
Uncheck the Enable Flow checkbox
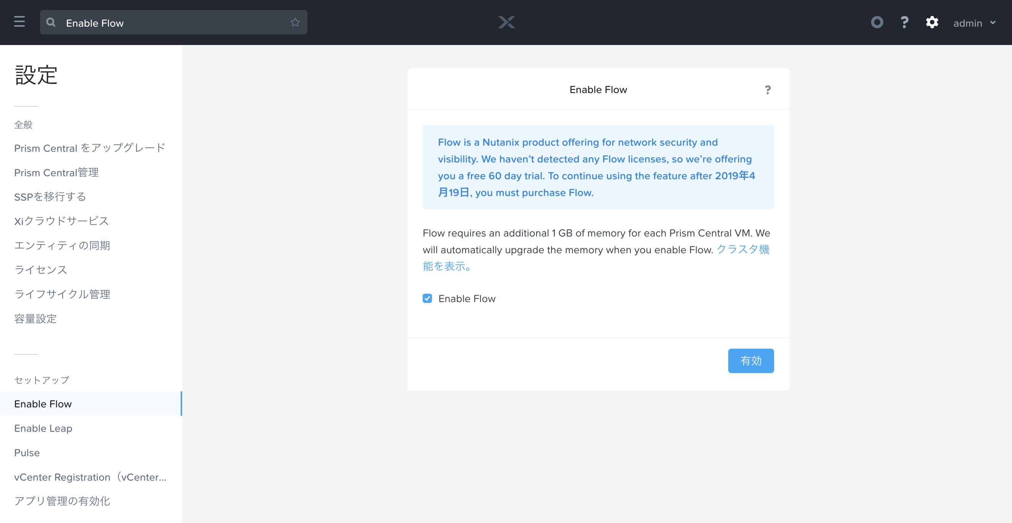click(x=427, y=299)
